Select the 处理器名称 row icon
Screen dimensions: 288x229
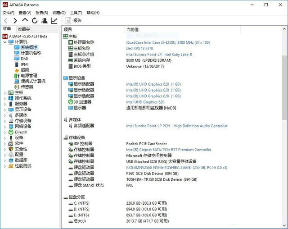tap(71, 42)
